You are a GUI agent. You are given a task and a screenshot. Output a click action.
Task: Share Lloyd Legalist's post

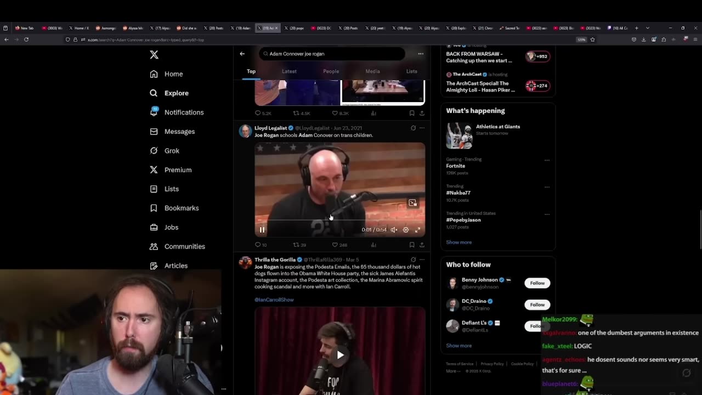click(422, 245)
